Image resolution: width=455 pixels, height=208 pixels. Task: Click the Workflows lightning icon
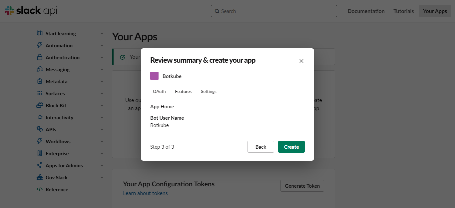(x=40, y=141)
